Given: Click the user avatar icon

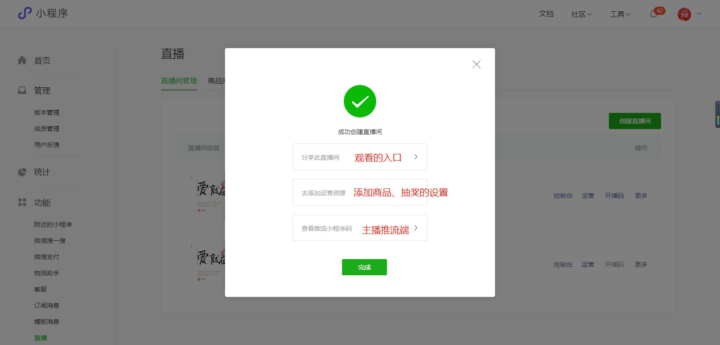Looking at the screenshot, I should coord(684,14).
